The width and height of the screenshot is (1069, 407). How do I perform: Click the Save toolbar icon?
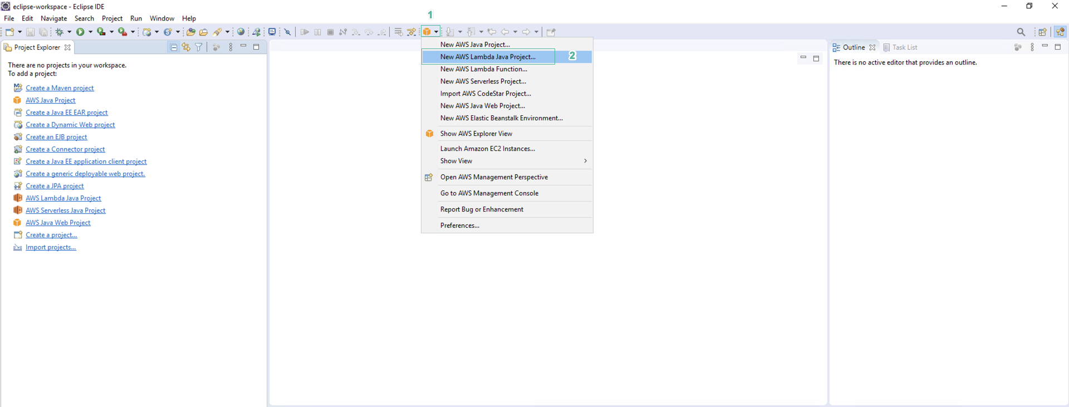[31, 32]
